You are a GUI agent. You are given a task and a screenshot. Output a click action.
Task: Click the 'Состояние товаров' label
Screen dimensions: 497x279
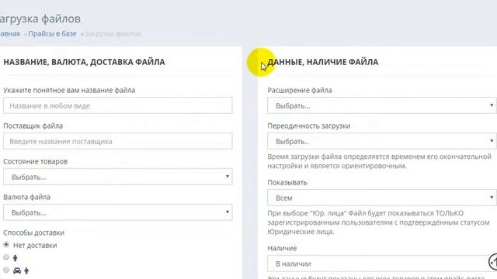coord(35,161)
